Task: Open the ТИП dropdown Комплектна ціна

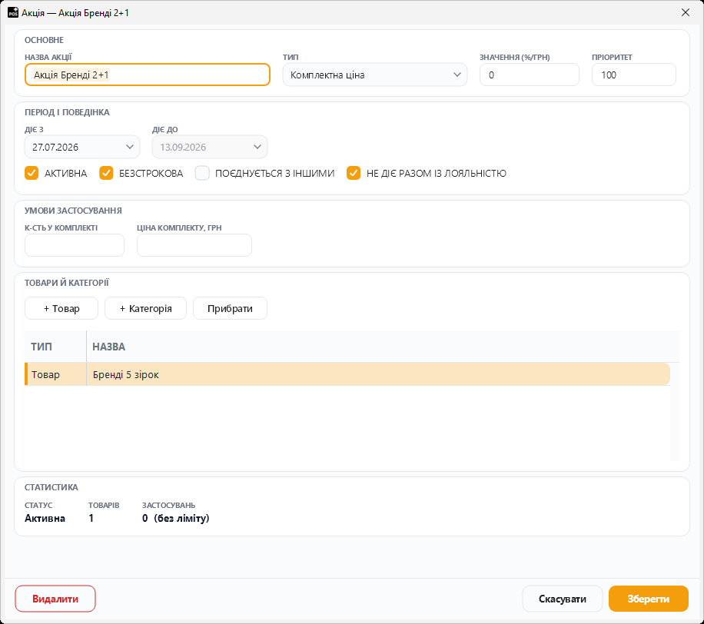Action: (x=374, y=75)
